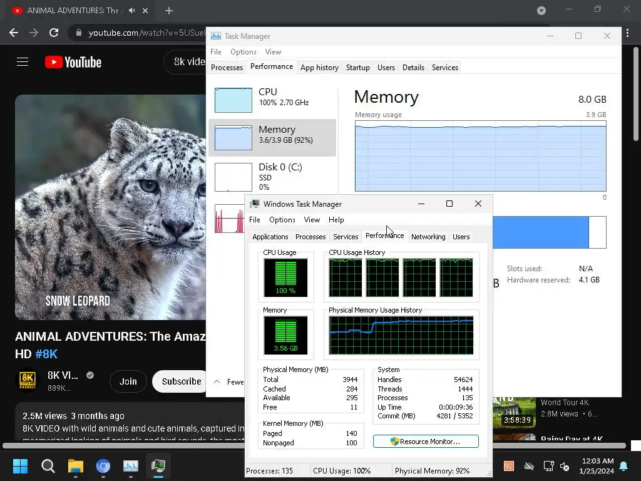Click the page vertical scrollbar

pos(636,94)
